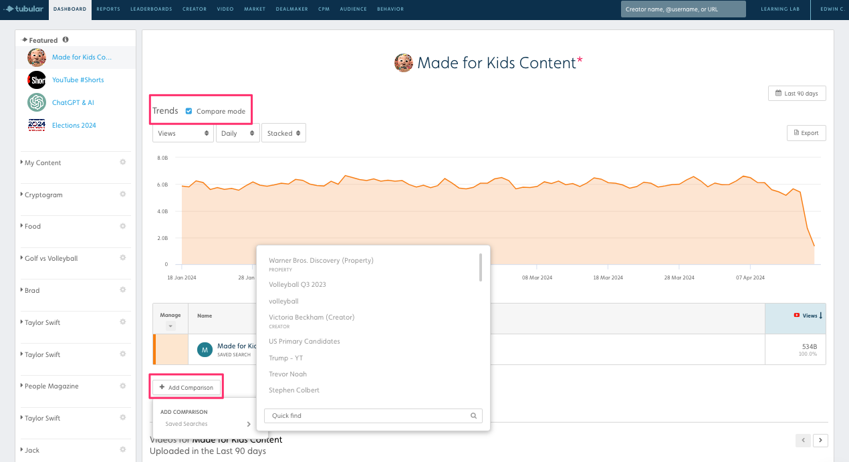The width and height of the screenshot is (849, 462).
Task: Click the orange color bar of Made for Kids row
Action: coord(154,349)
